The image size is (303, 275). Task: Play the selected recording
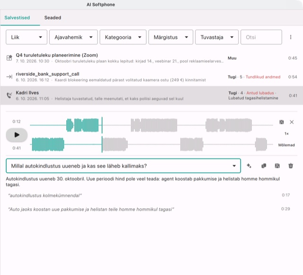coord(17,135)
